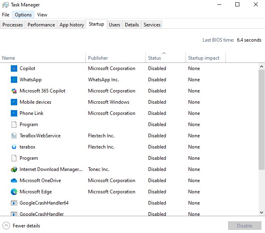
Task: Click the Microsoft 365 Copilot icon
Action: pyautogui.click(x=14, y=91)
